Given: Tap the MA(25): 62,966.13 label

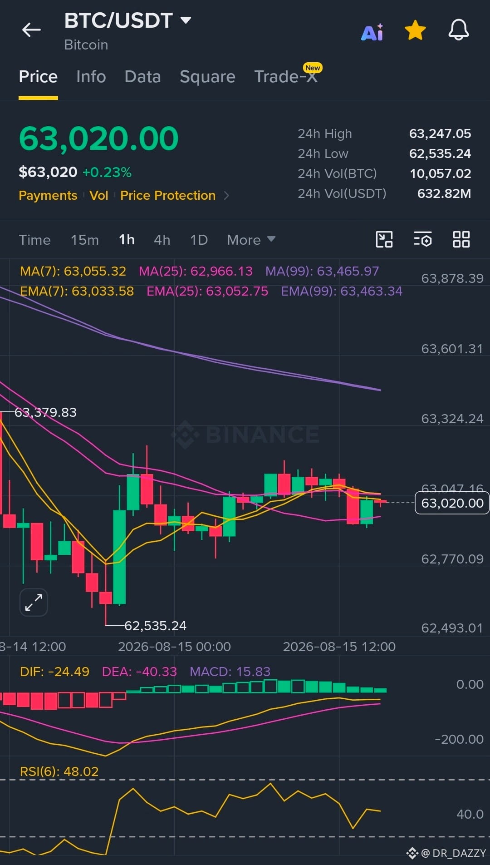Looking at the screenshot, I should click(x=196, y=271).
